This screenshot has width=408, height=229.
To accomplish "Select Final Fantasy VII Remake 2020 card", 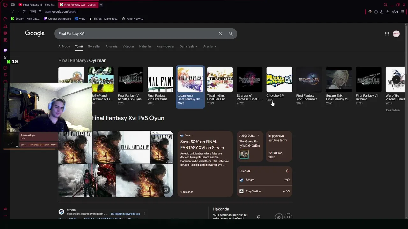I will pos(368,86).
